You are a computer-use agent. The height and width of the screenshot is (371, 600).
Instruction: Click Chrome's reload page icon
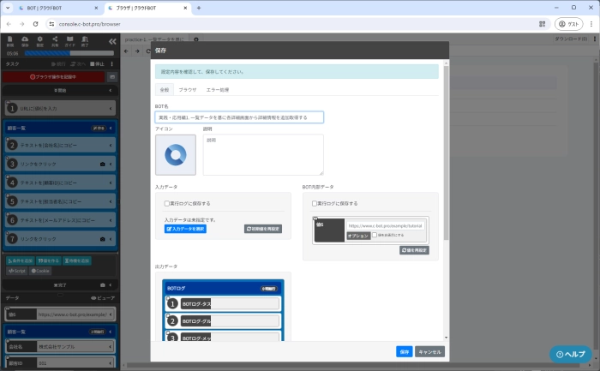(36, 24)
